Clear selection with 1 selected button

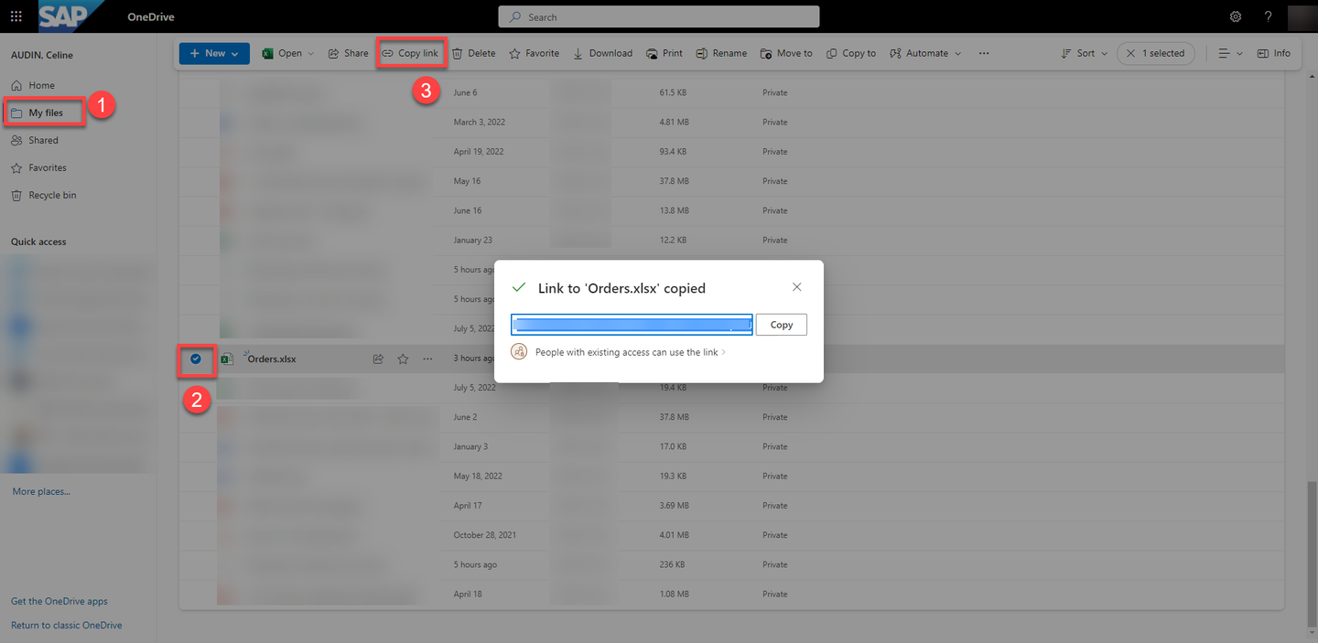[1156, 53]
